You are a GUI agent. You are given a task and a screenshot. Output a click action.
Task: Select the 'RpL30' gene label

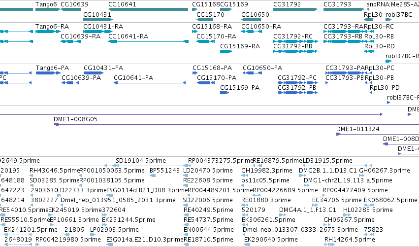(x=373, y=14)
